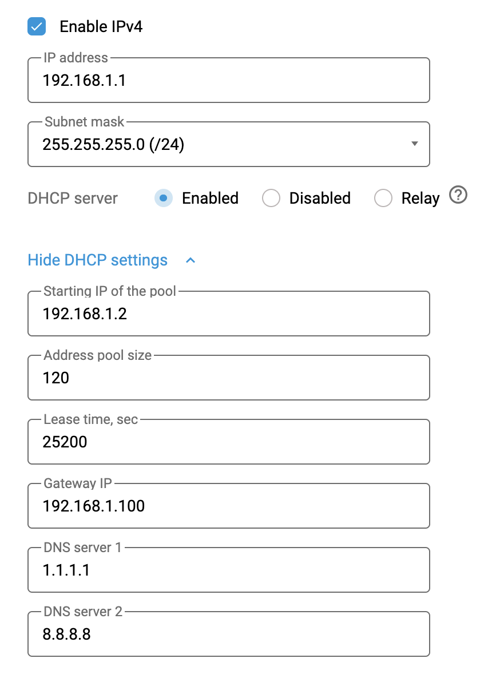Click the Enable IPv4 label text
Screen dimensions: 500x674
(x=101, y=26)
